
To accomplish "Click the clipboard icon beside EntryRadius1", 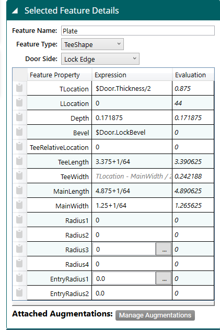I will [19, 278].
